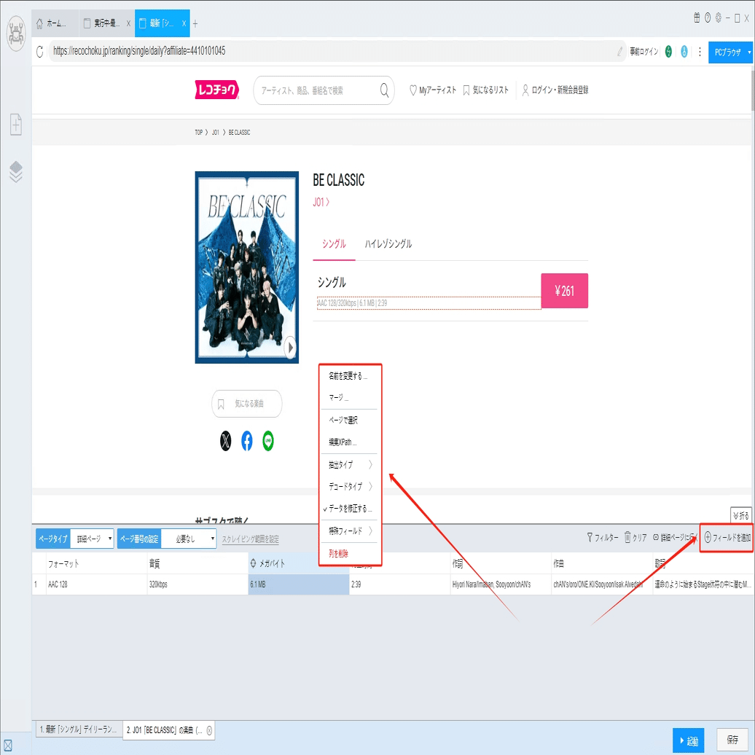Viewport: 755px width, 755px height.
Task: Expand 抽出タイプ submenu
Action: tap(349, 465)
